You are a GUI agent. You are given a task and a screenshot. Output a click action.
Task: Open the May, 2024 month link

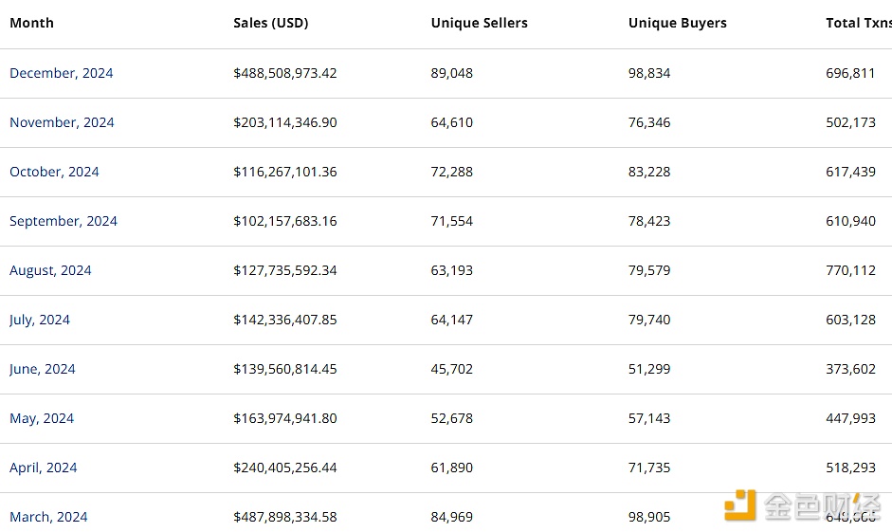pyautogui.click(x=42, y=419)
